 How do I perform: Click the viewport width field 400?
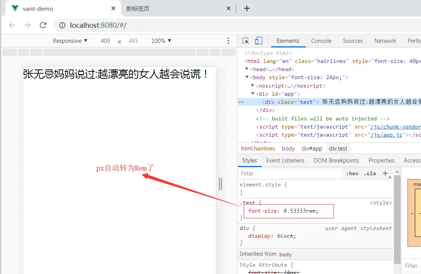pos(105,41)
